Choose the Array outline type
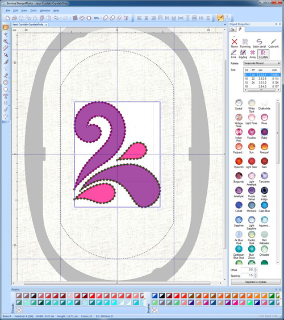 [x=253, y=54]
